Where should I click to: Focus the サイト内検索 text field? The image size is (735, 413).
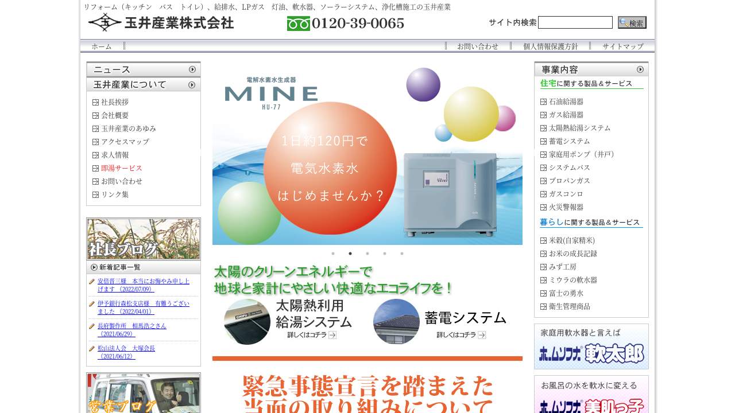click(x=575, y=22)
